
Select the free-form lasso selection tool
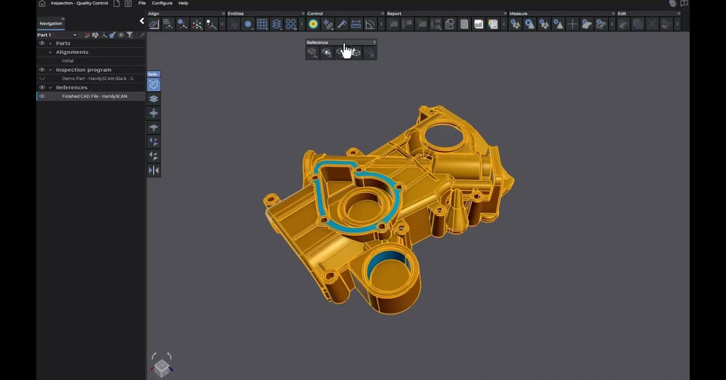pyautogui.click(x=154, y=84)
